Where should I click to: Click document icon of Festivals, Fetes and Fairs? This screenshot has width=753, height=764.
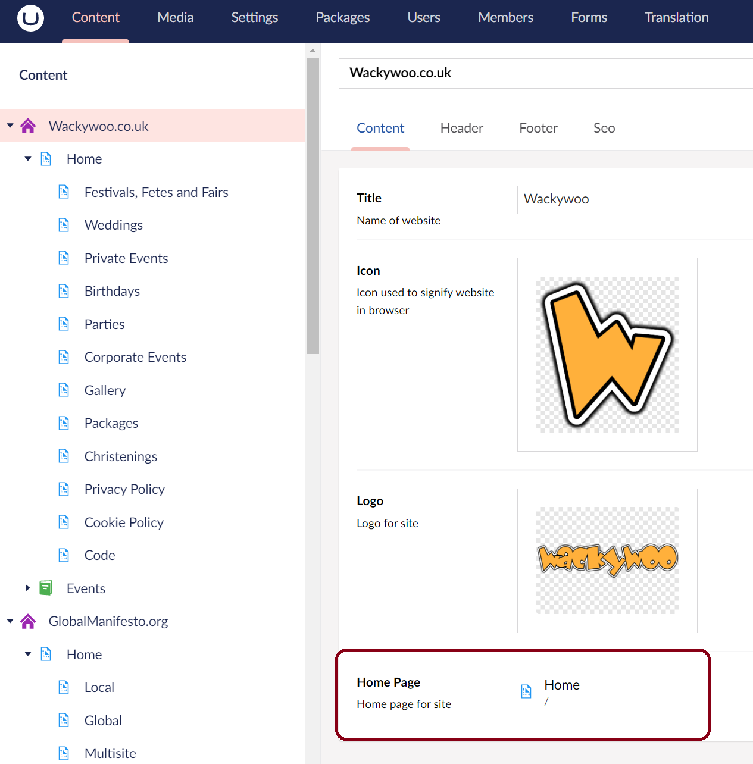click(x=64, y=192)
